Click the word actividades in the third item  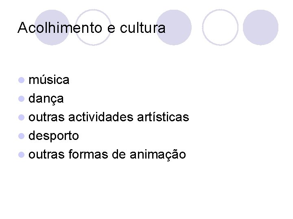pyautogui.click(x=103, y=117)
